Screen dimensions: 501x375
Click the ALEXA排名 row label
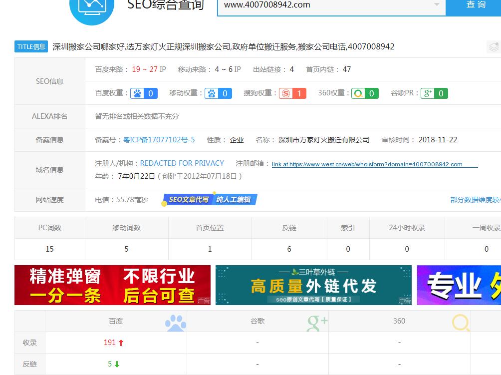[x=49, y=116]
